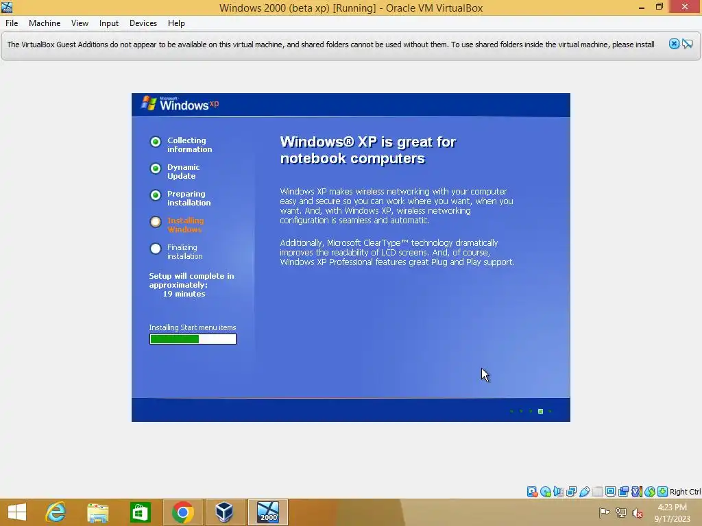Open the clock showing 4:23 PM
Viewport: 702px width, 526px height.
pyautogui.click(x=672, y=512)
